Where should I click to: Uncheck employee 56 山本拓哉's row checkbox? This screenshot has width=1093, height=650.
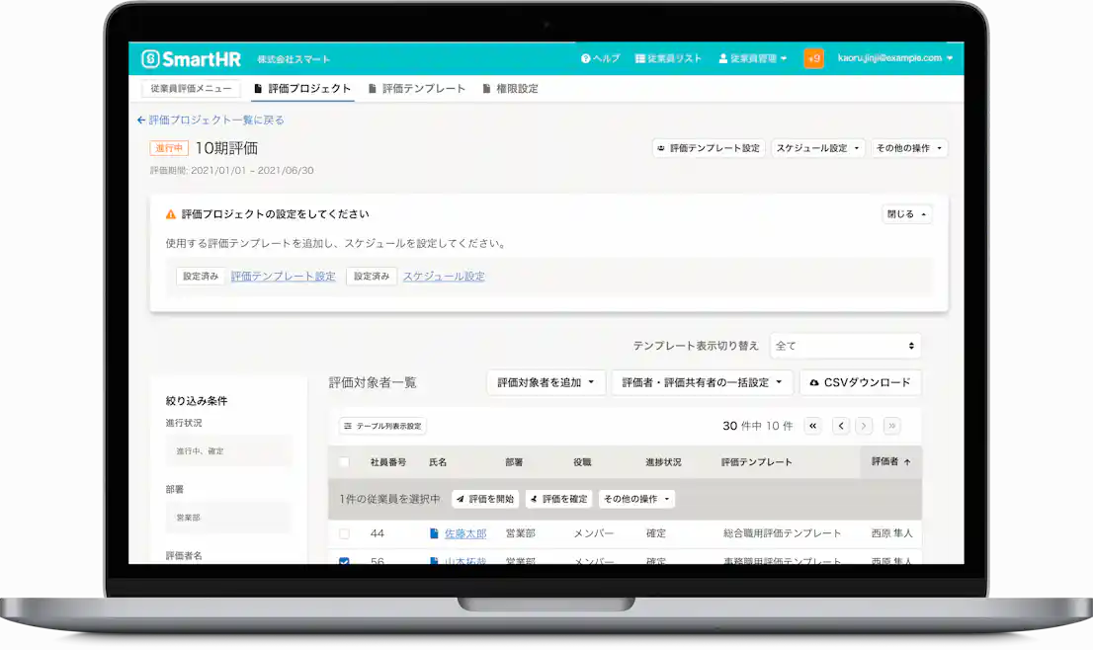pyautogui.click(x=342, y=560)
